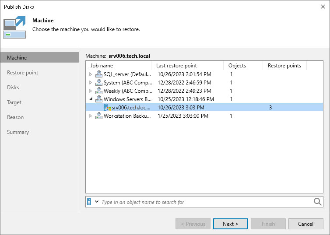The height and width of the screenshot is (235, 330).
Task: Expand the Workstation Backu... job node
Action: coord(91,116)
